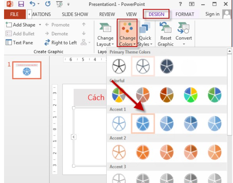Image resolution: width=233 pixels, height=183 pixels.
Task: Click Add Shape button
Action: (21, 25)
